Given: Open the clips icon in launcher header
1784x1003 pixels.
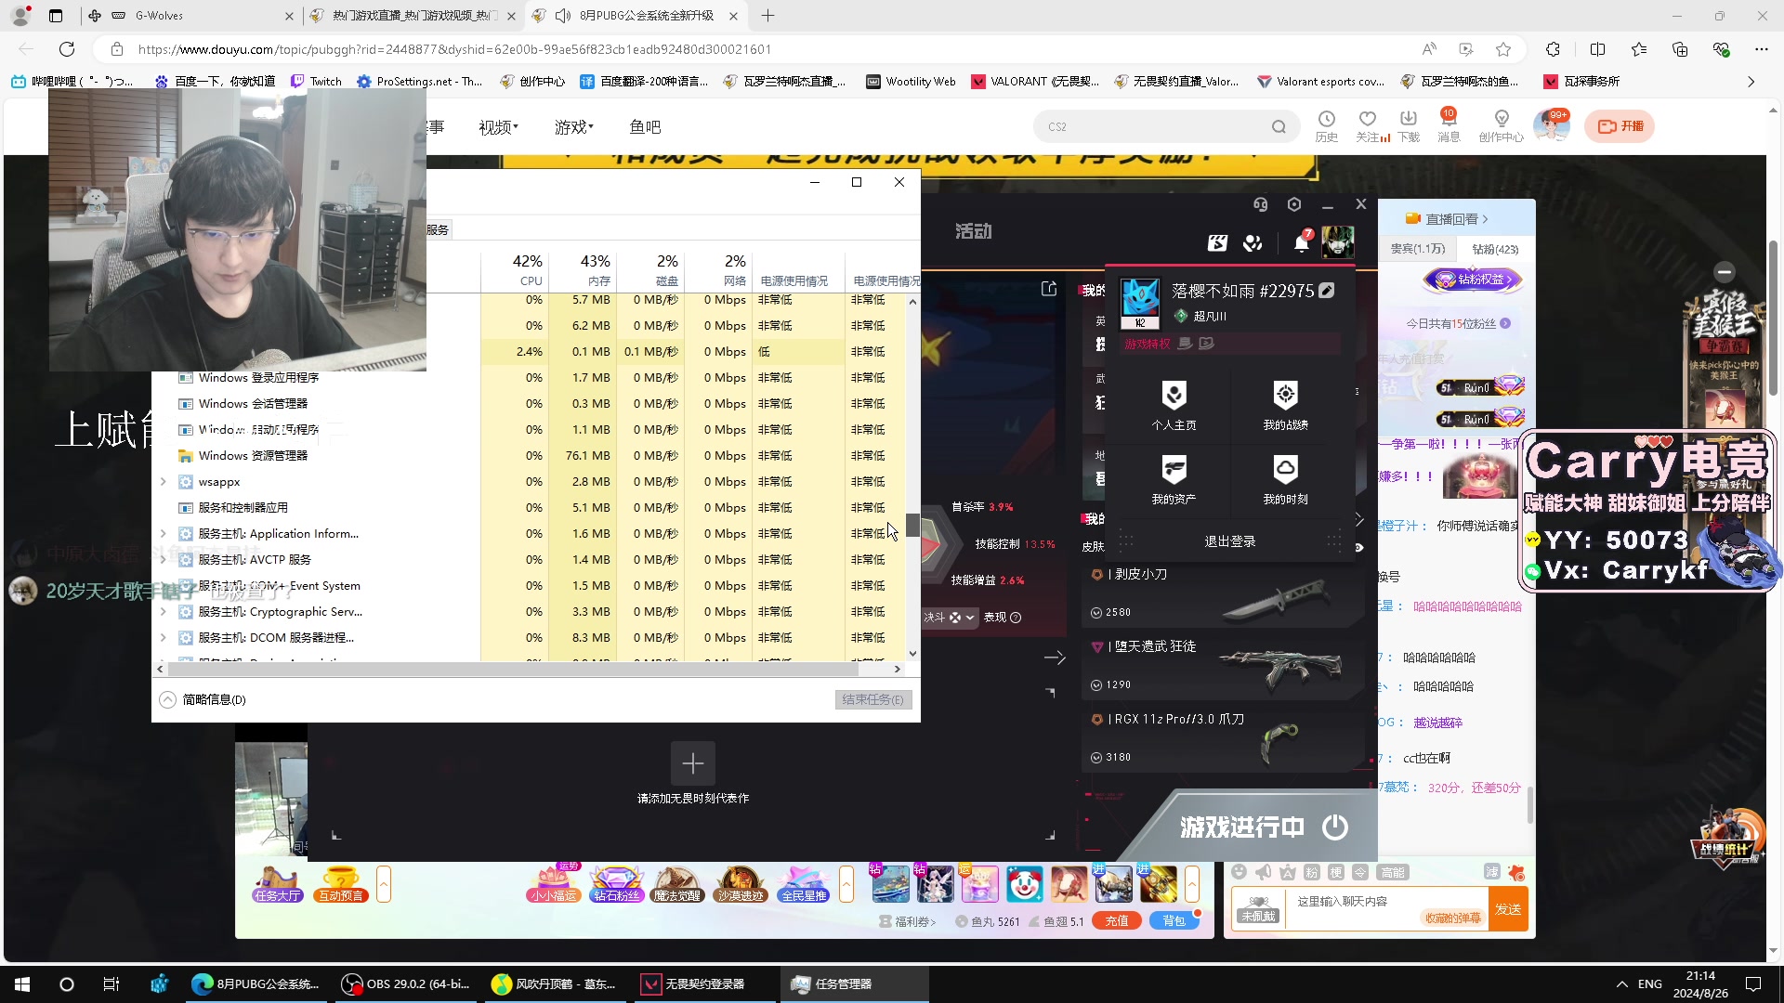Looking at the screenshot, I should click(x=1217, y=243).
